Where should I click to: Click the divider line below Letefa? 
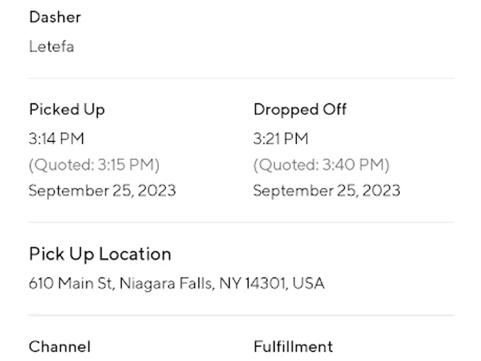(240, 78)
